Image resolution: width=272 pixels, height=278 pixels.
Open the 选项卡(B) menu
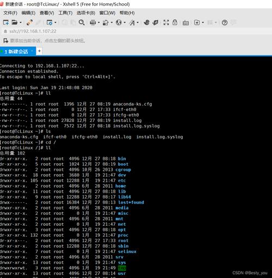tap(86, 13)
